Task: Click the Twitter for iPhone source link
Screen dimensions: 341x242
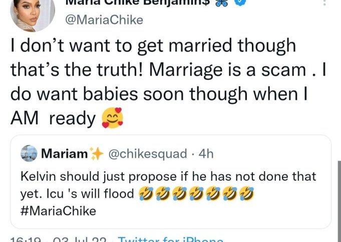Action: click(170, 240)
